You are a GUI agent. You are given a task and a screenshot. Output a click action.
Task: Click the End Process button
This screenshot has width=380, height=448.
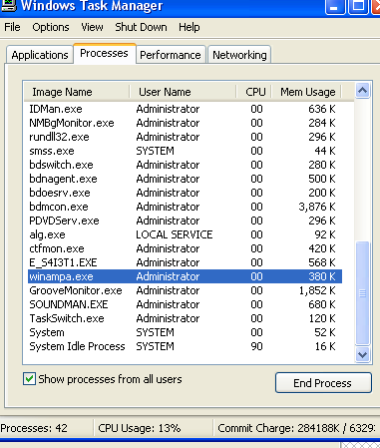pos(323,383)
